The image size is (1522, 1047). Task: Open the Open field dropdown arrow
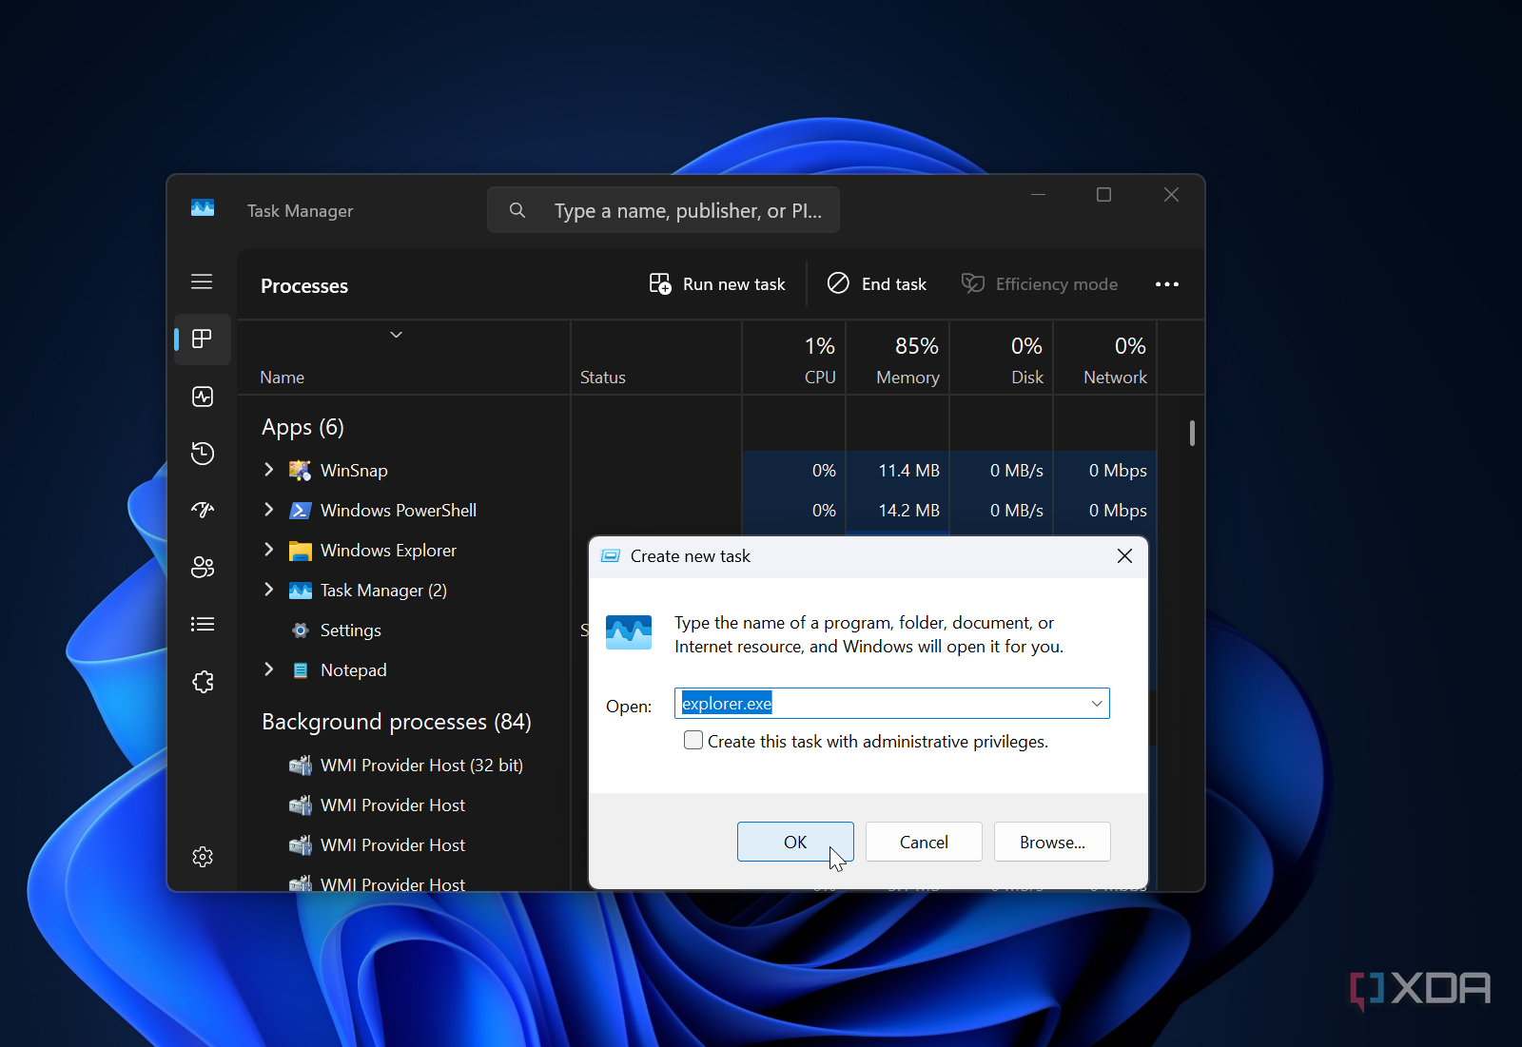pyautogui.click(x=1096, y=704)
